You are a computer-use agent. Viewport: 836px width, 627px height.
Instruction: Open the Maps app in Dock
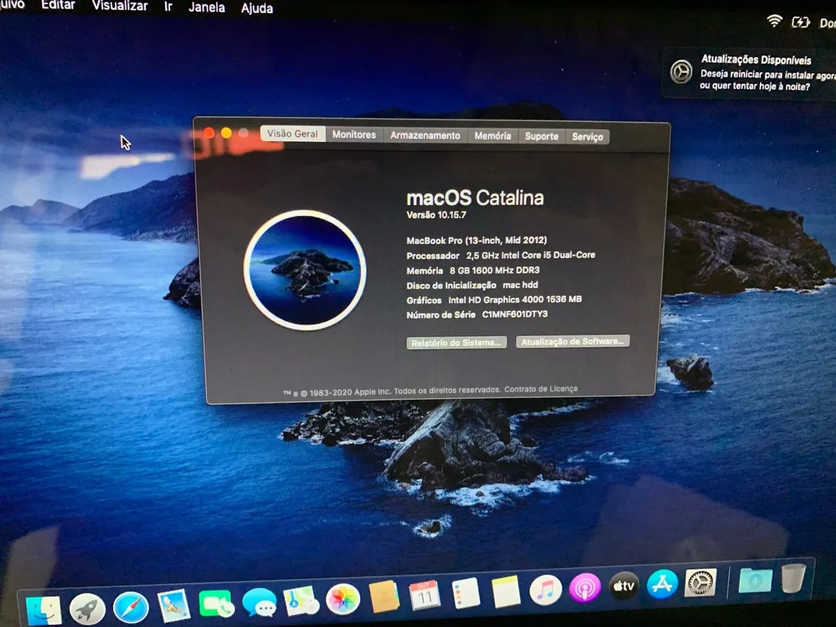point(301,601)
